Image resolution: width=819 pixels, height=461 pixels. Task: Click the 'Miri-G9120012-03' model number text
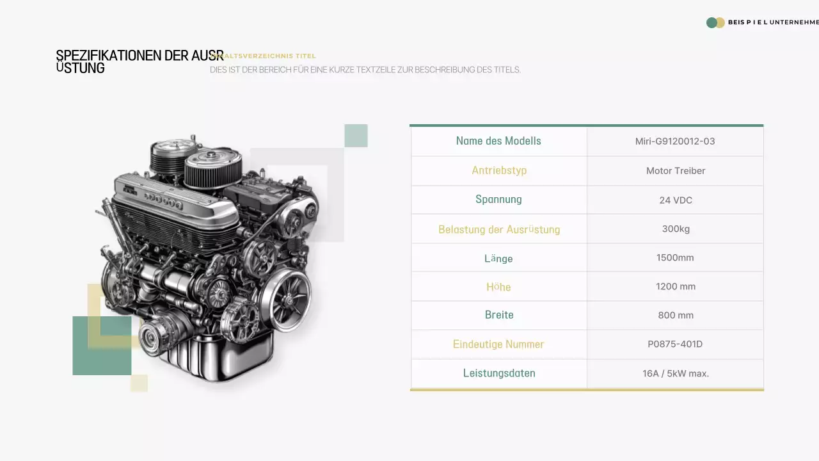[675, 142]
